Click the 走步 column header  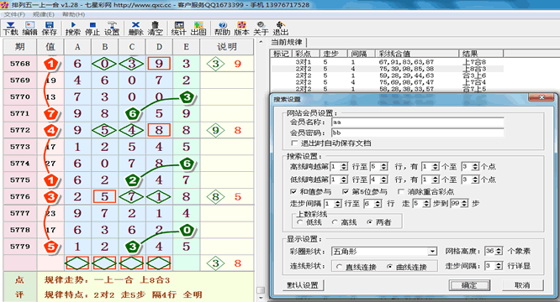(334, 54)
